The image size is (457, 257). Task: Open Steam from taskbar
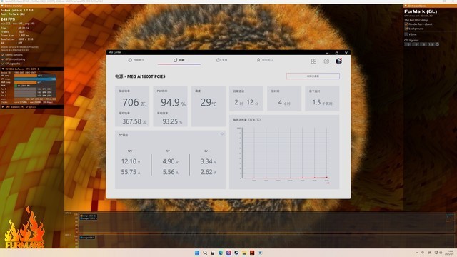pyautogui.click(x=236, y=253)
